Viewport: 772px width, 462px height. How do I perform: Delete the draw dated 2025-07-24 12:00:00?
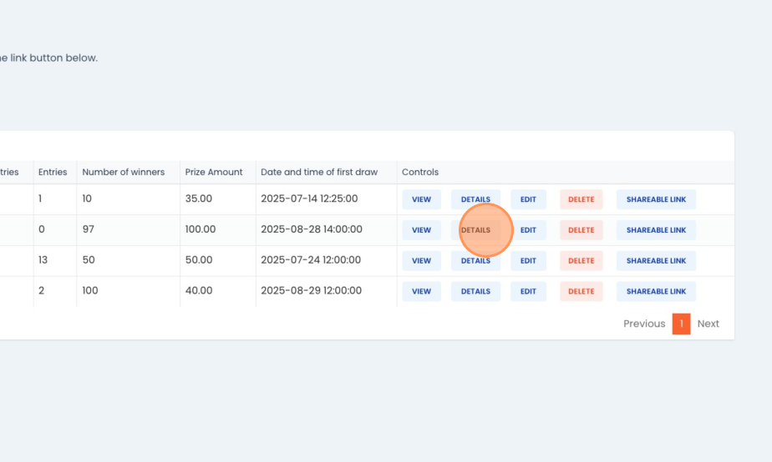point(581,260)
